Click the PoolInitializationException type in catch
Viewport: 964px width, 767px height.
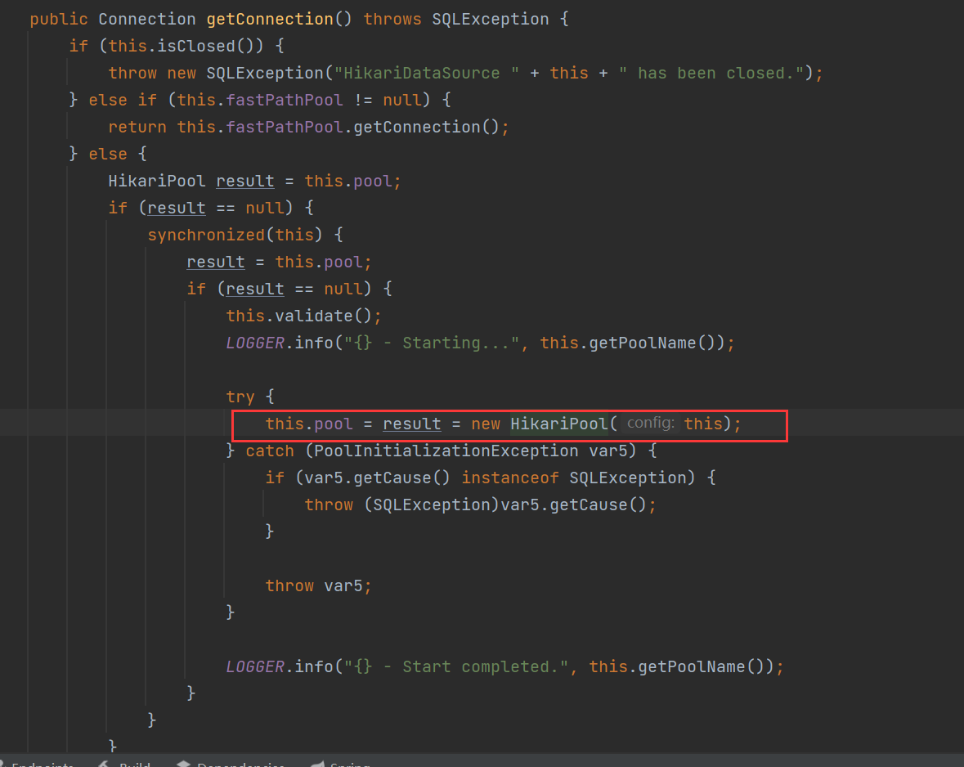[x=446, y=451]
